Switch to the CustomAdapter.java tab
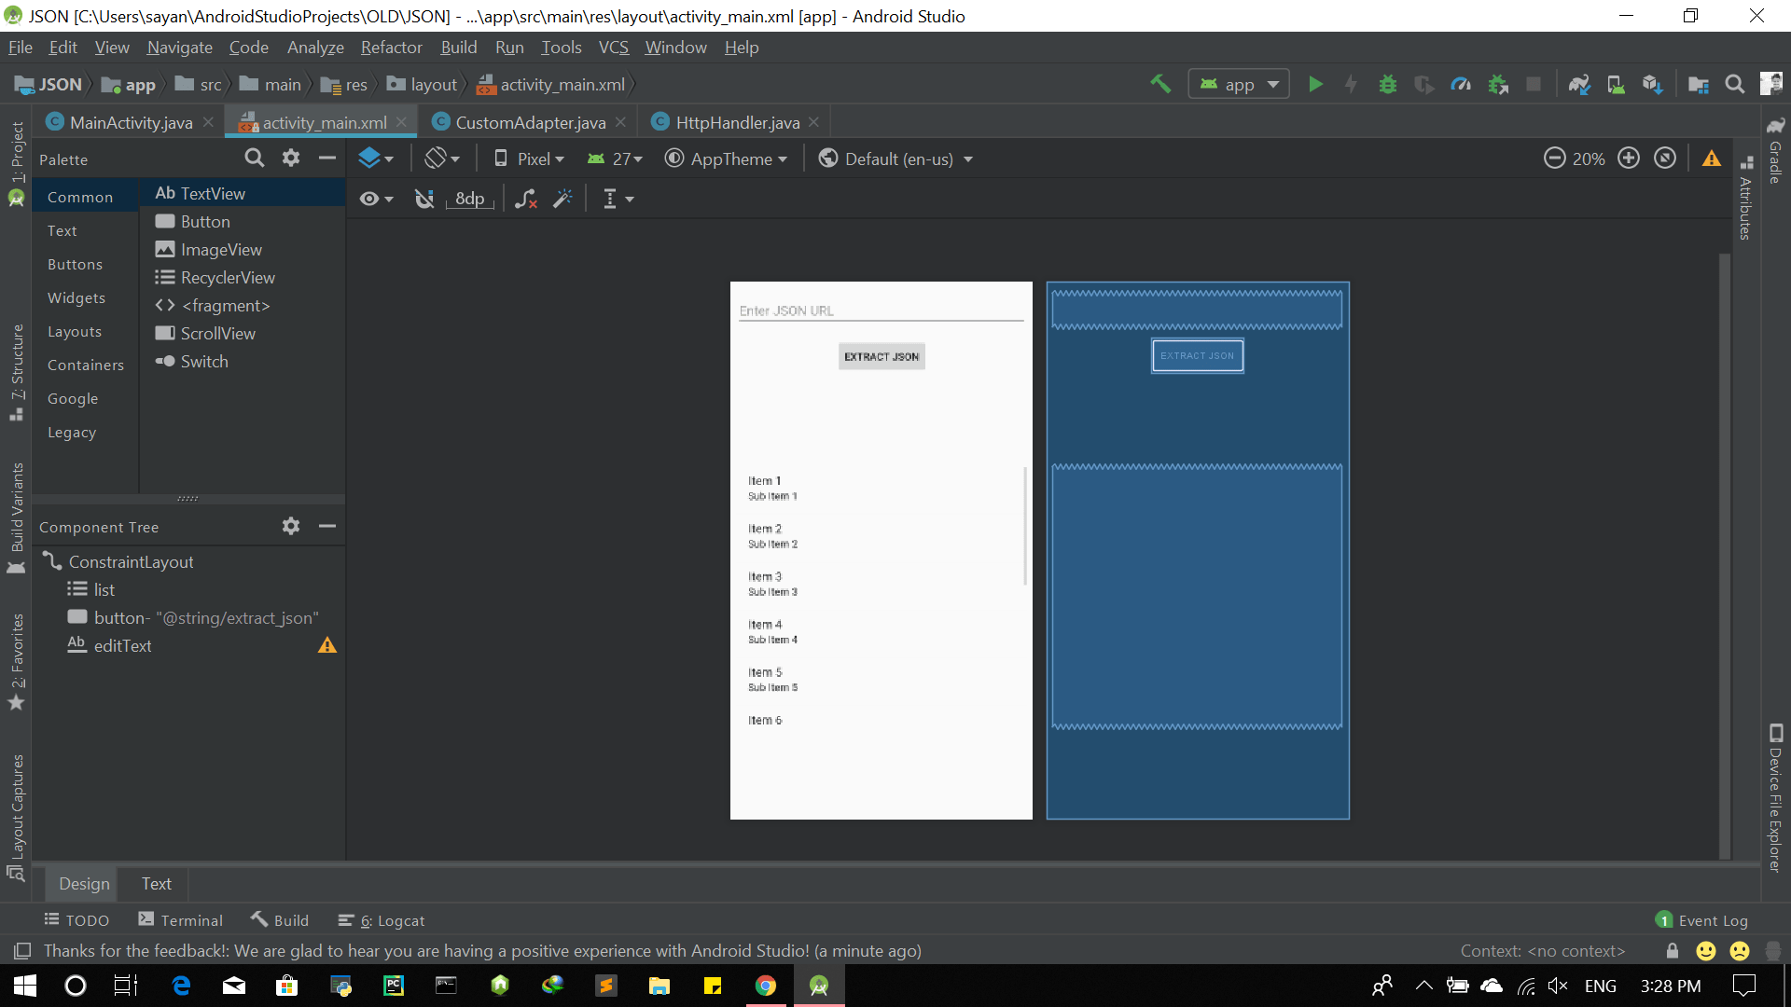The image size is (1791, 1007). [x=529, y=122]
